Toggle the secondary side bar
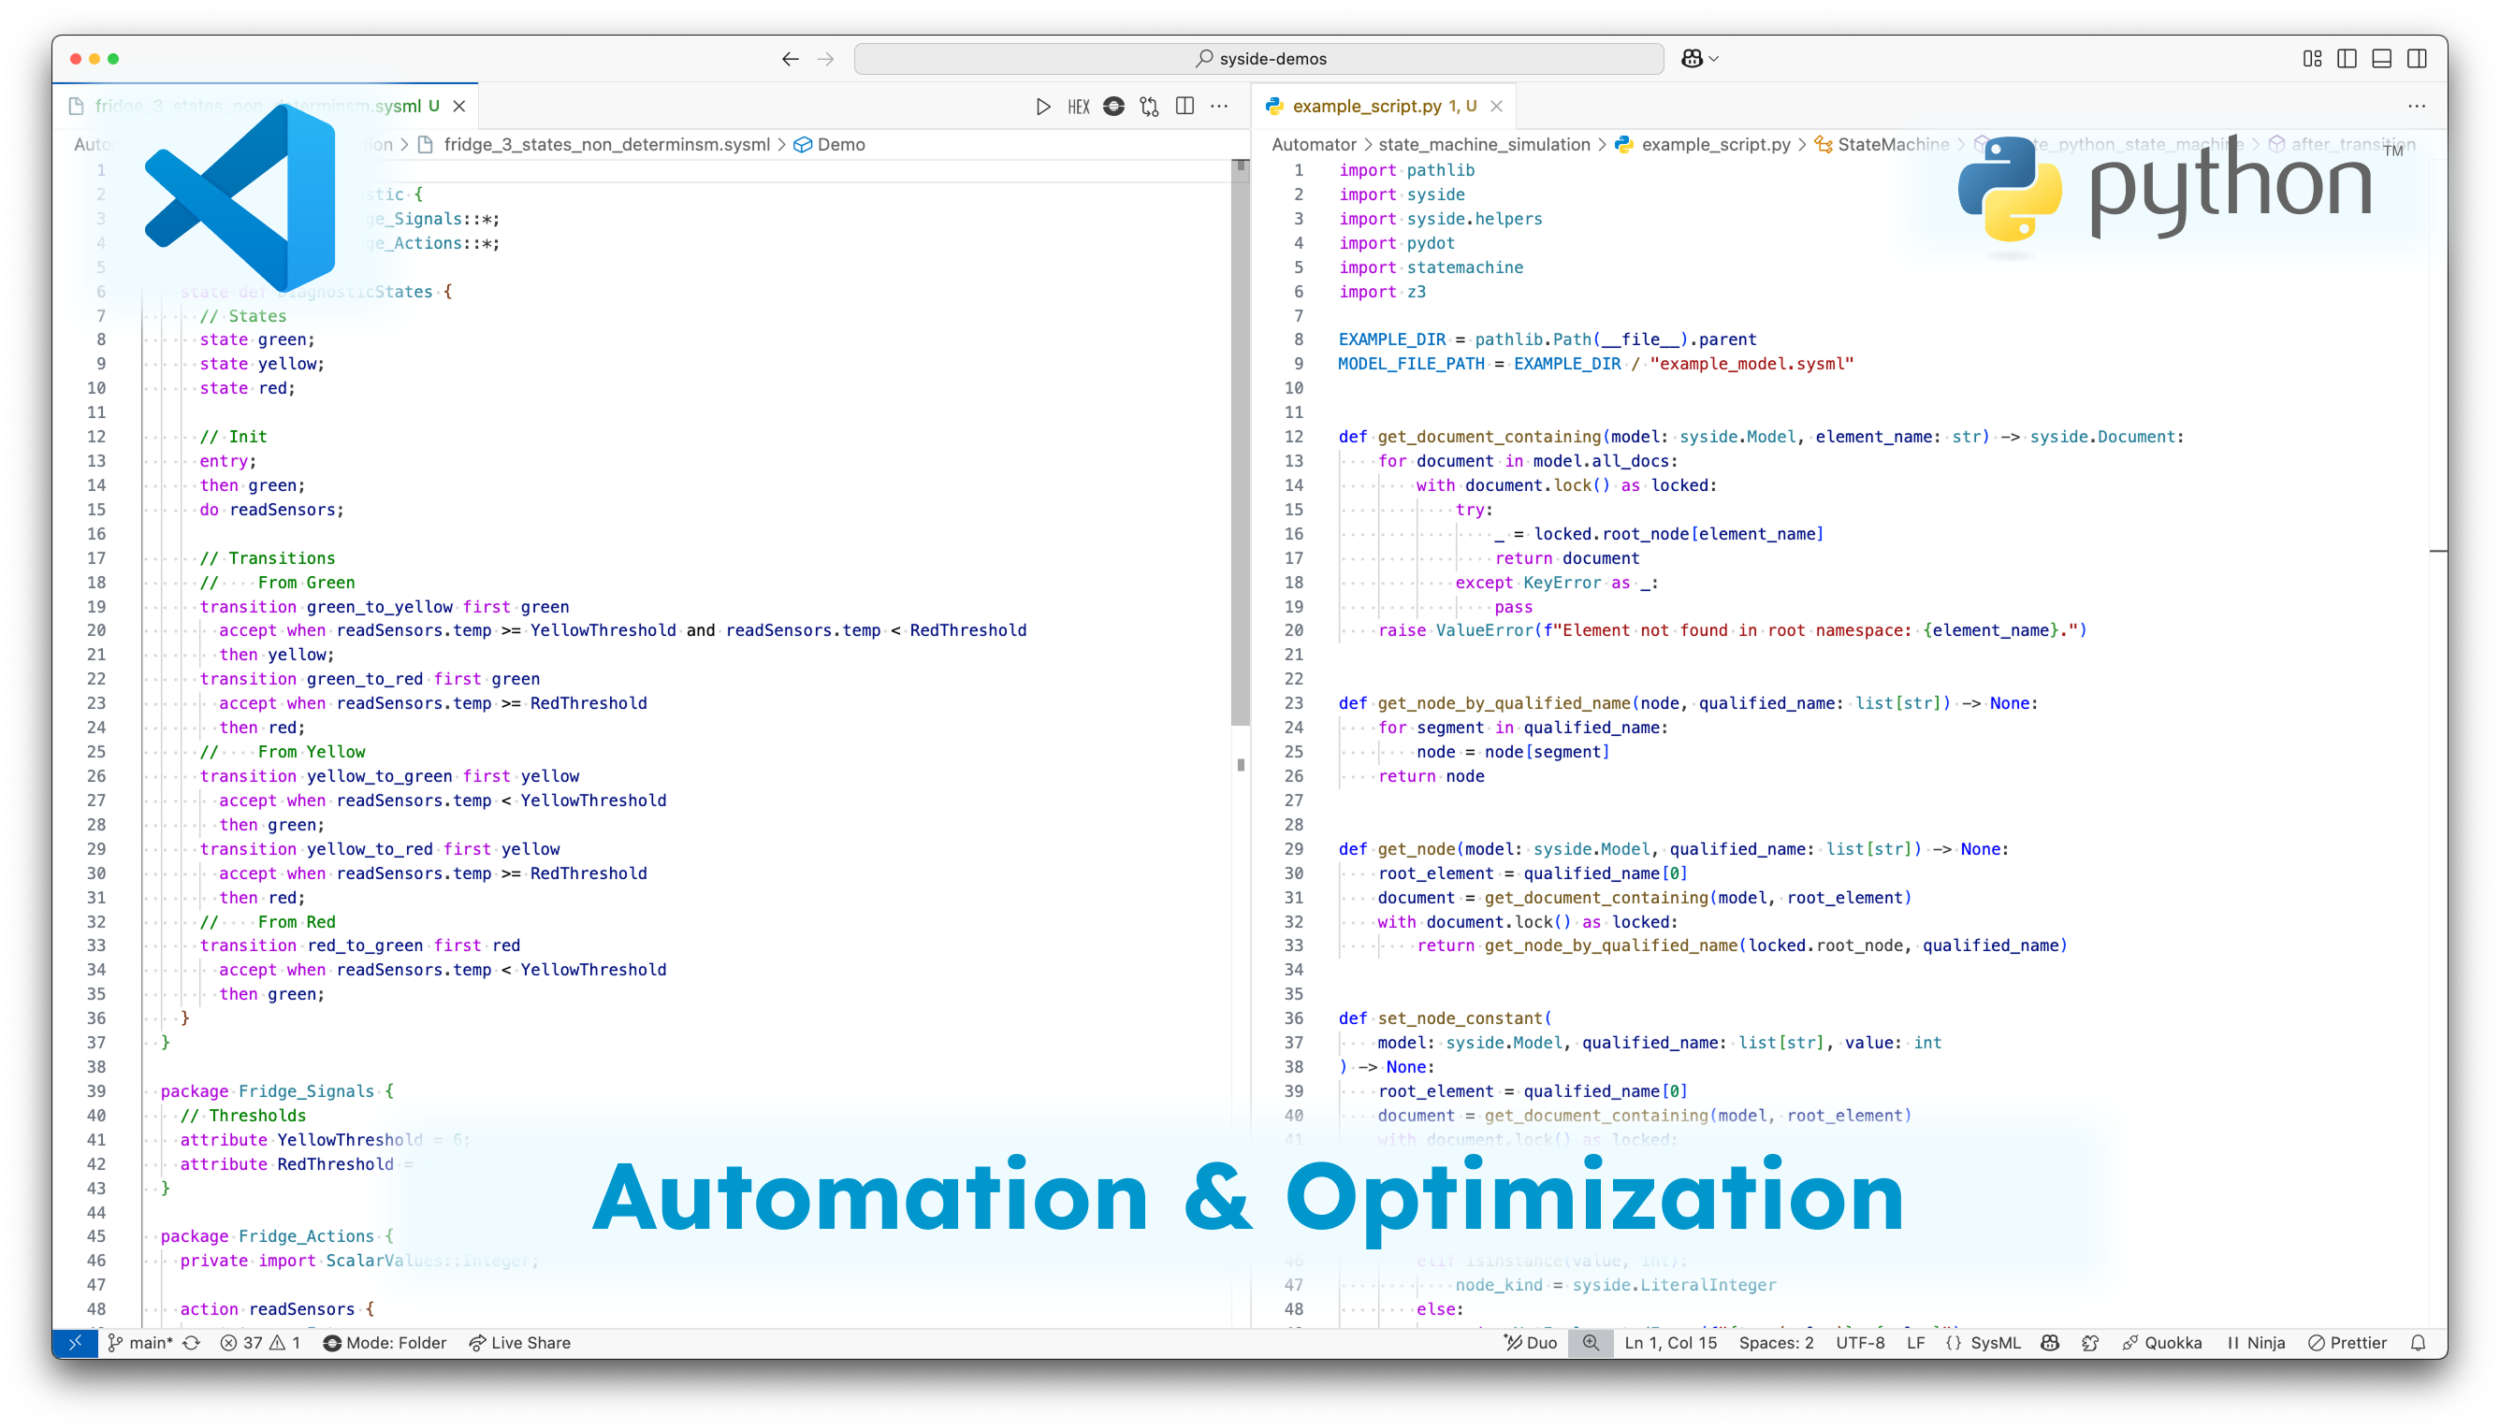This screenshot has width=2500, height=1428. coord(2417,59)
